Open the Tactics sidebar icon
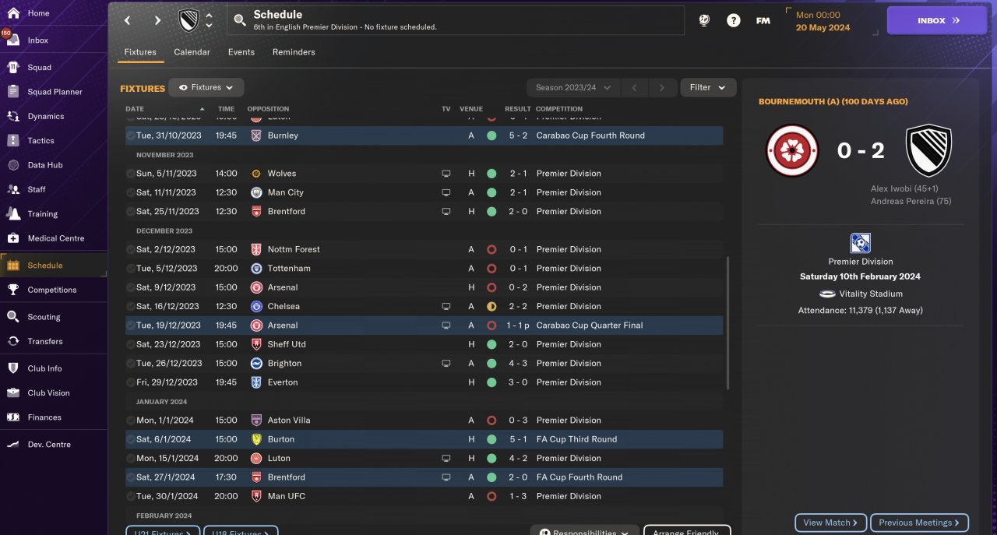 (13, 141)
